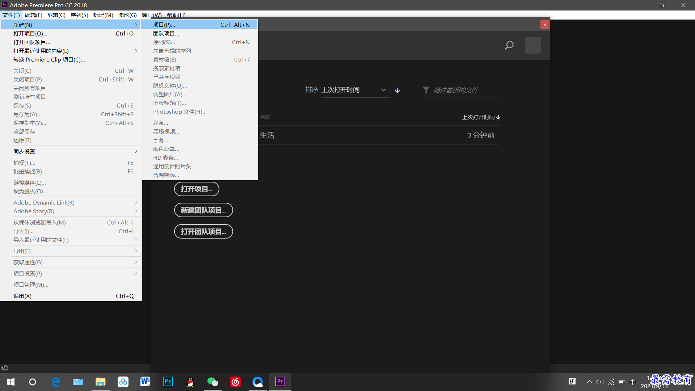The image size is (695, 391).
Task: Click the Creative Cloud status icon
Action: [x=5, y=368]
